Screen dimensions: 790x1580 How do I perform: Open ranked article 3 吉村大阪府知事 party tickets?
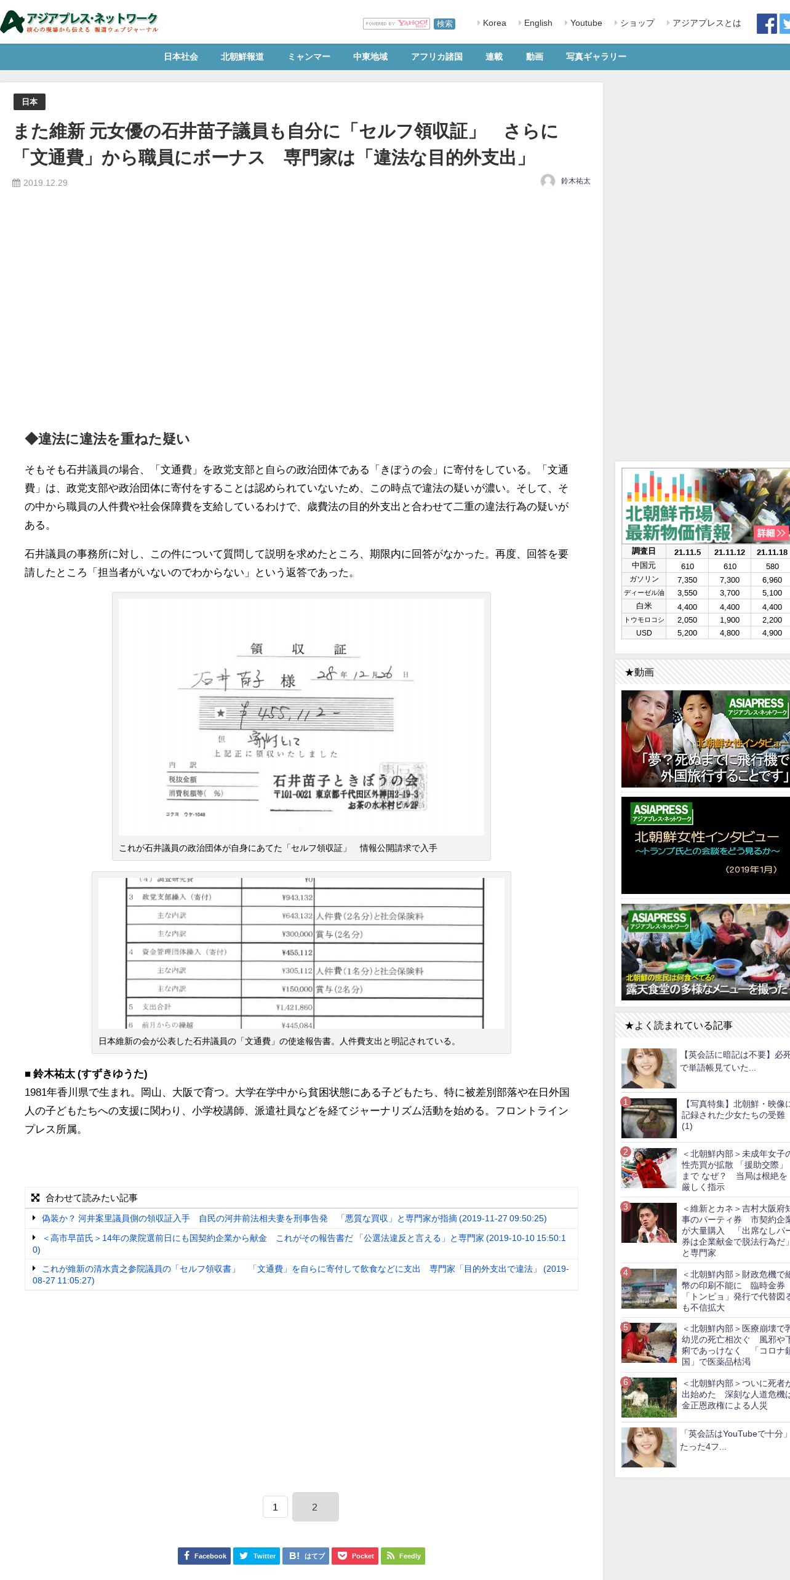coord(735,1231)
